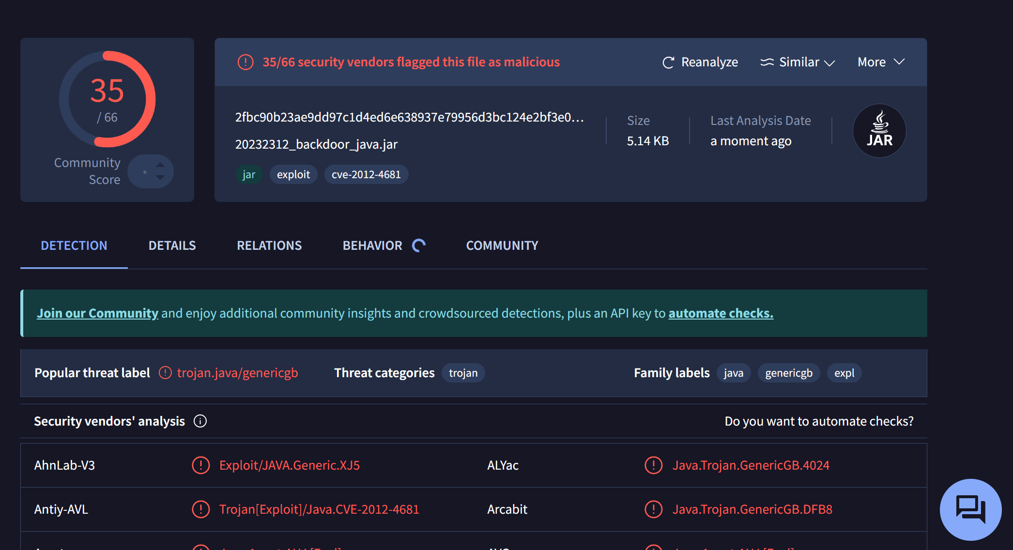
Task: Click alert icon beside 35/66 vendors message
Action: coord(246,62)
